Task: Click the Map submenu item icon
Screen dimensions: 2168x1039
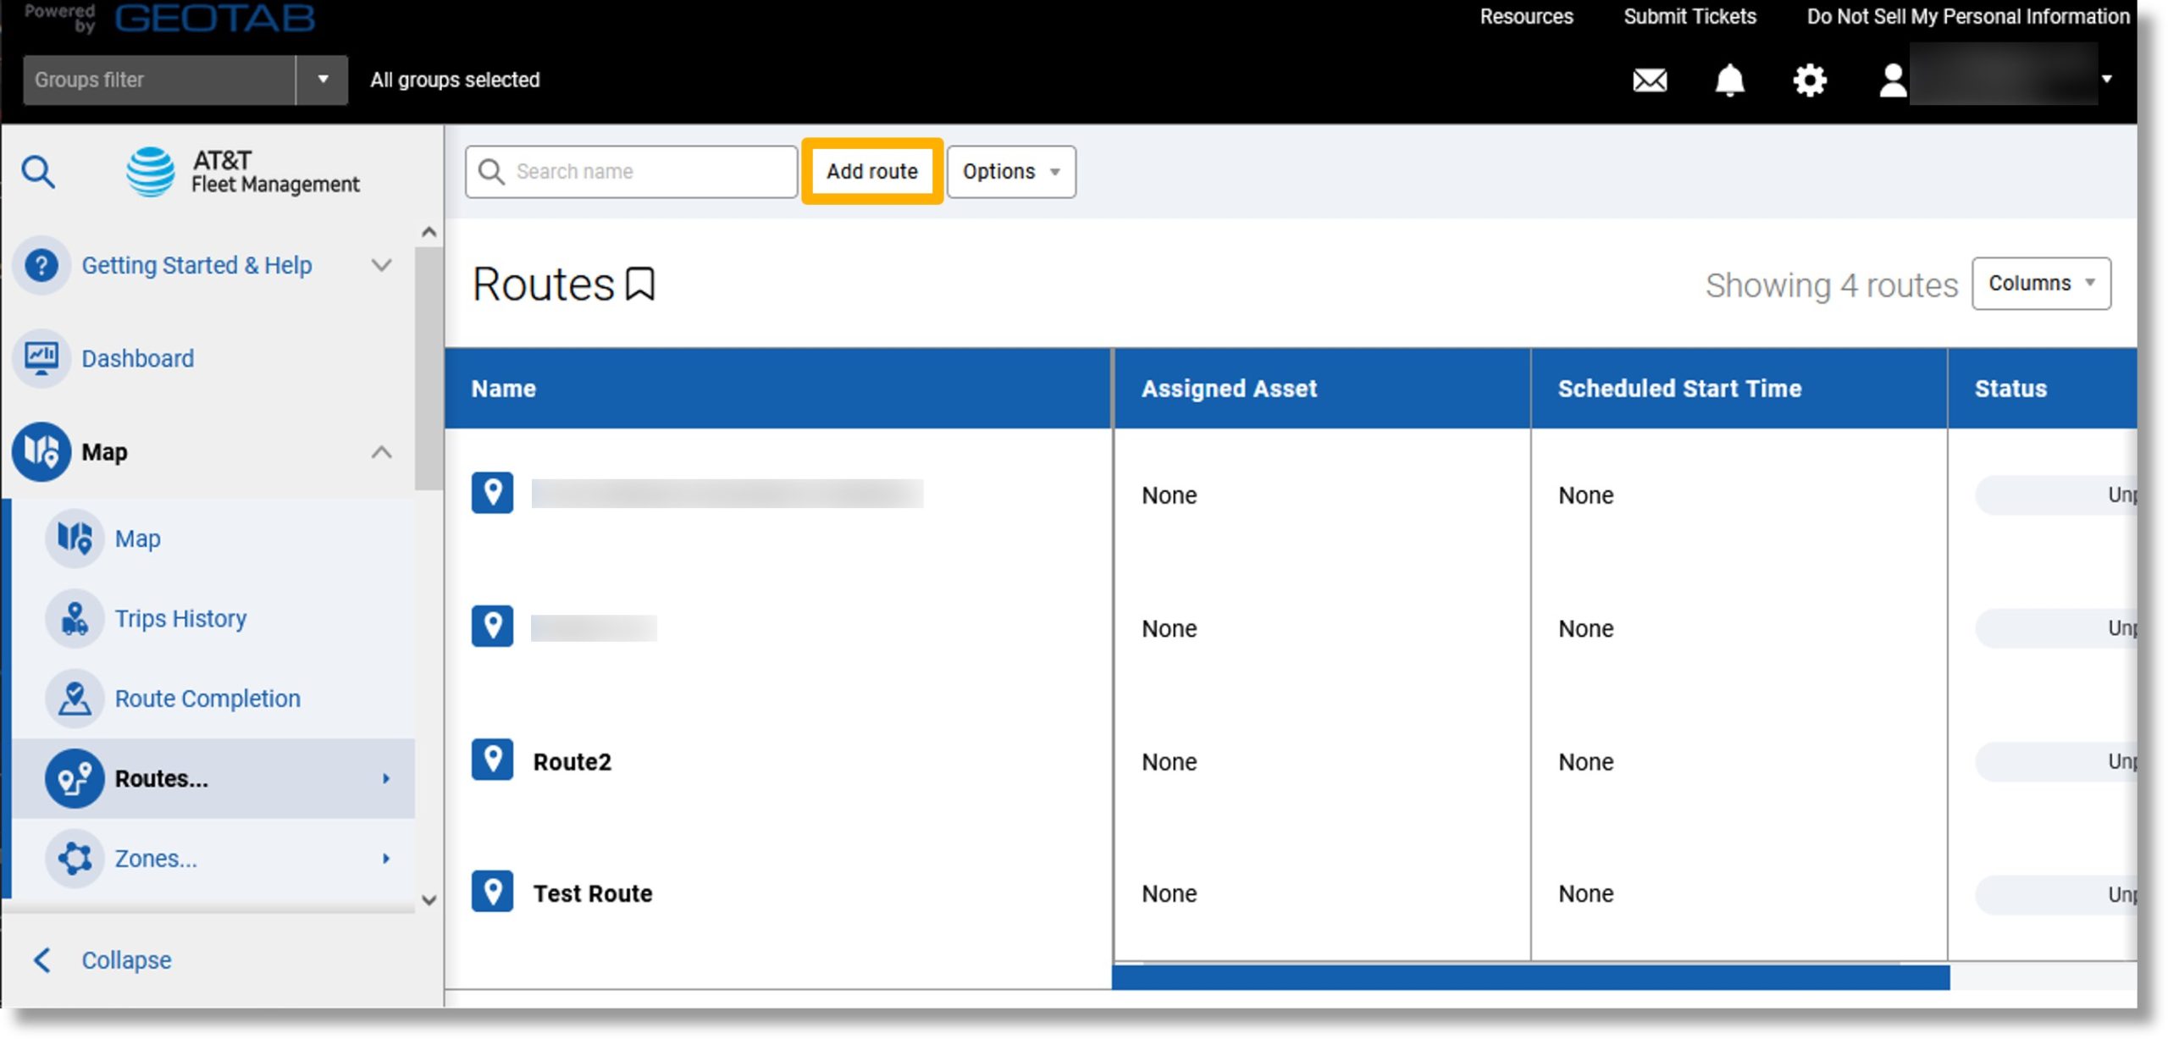Action: (75, 538)
